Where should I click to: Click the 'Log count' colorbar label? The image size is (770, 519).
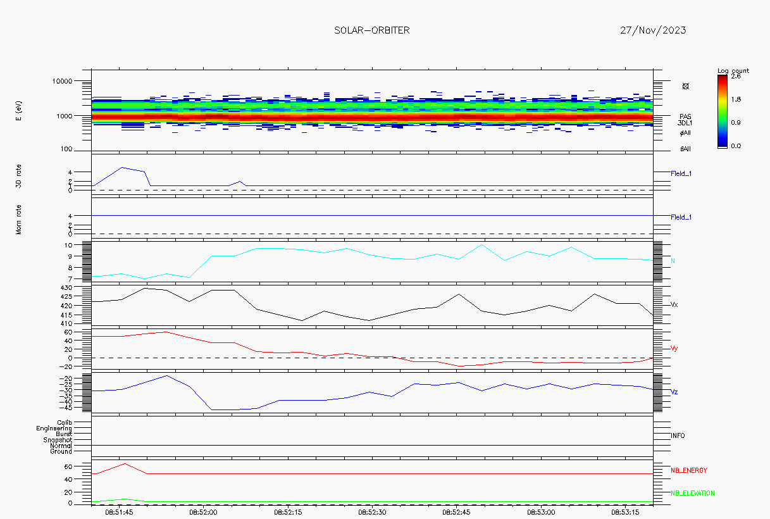point(733,70)
